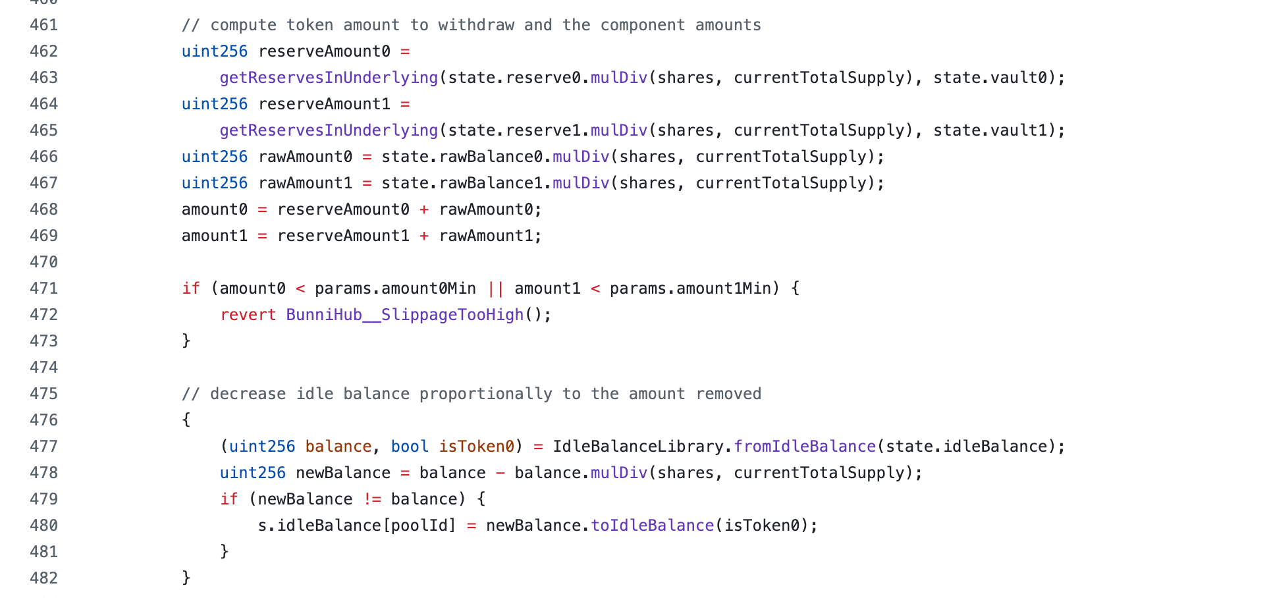Click mulDiv on the rawAmount0 line
The height and width of the screenshot is (598, 1271).
pyautogui.click(x=581, y=157)
